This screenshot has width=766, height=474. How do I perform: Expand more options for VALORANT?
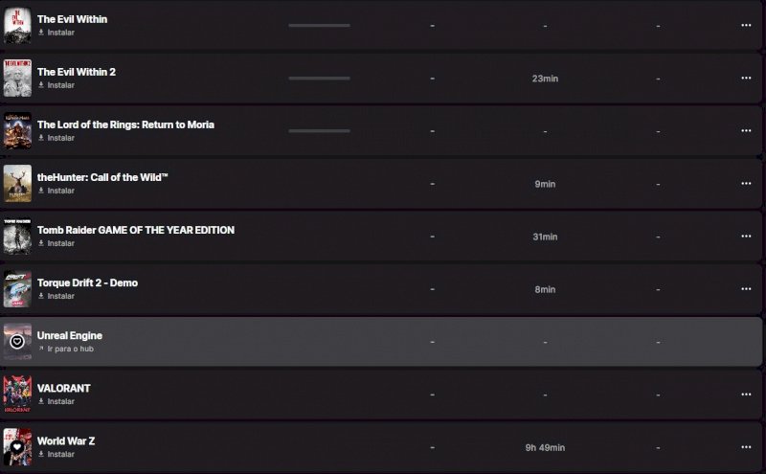746,395
